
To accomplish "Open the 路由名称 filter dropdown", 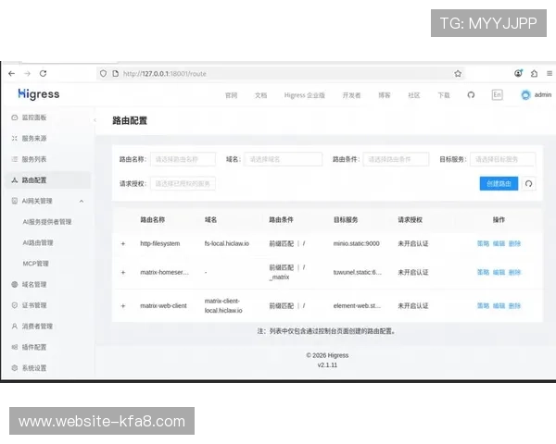I will [x=183, y=159].
